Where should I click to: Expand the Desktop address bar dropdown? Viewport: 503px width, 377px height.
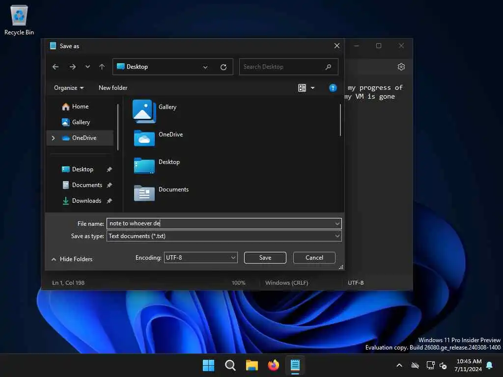(x=205, y=67)
